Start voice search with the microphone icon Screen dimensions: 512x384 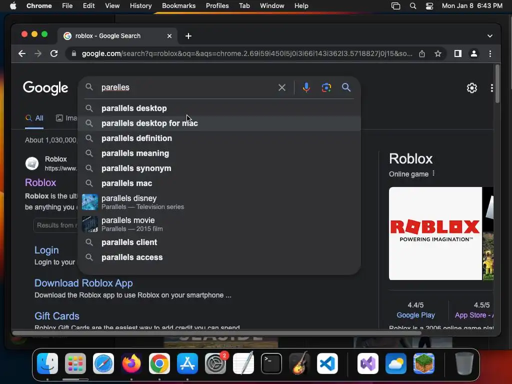click(306, 87)
